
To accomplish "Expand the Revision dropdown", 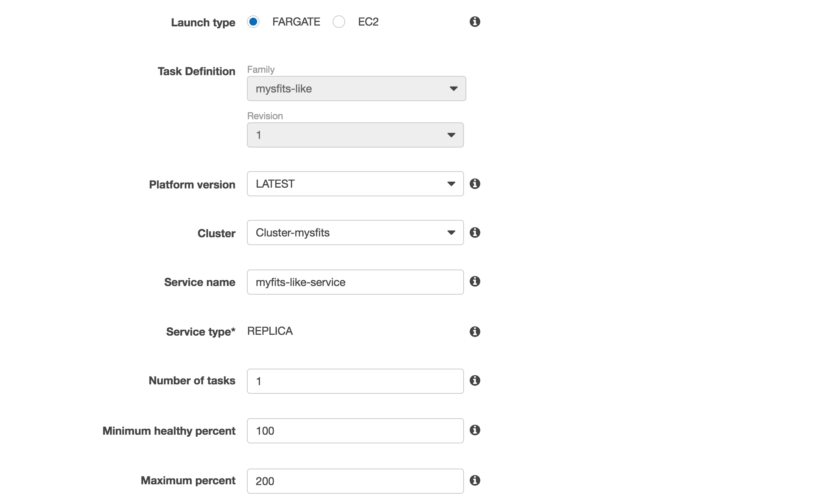I will point(355,135).
